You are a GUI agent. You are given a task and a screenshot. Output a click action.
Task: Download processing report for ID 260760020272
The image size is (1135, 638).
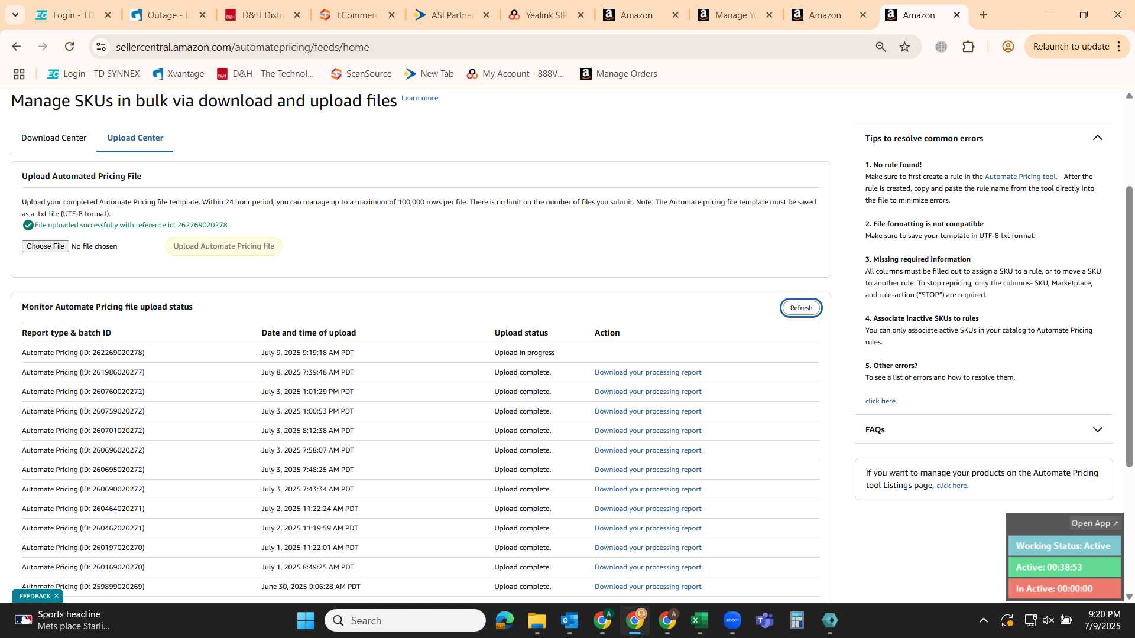[x=648, y=392]
